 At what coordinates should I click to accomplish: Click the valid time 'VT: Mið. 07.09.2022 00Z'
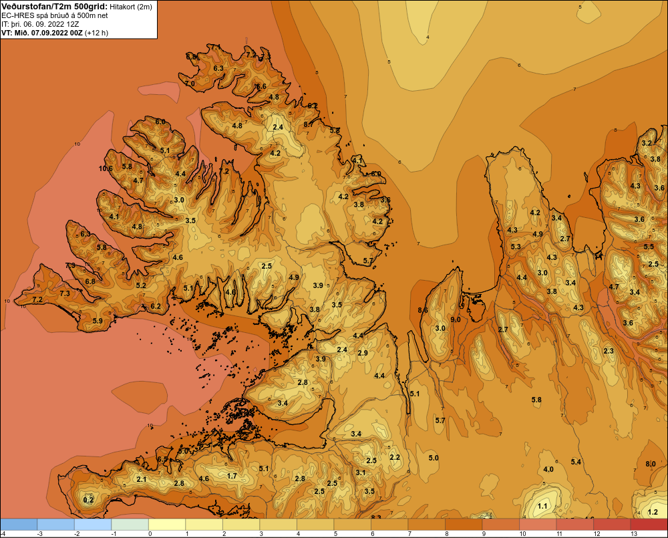tap(42, 33)
